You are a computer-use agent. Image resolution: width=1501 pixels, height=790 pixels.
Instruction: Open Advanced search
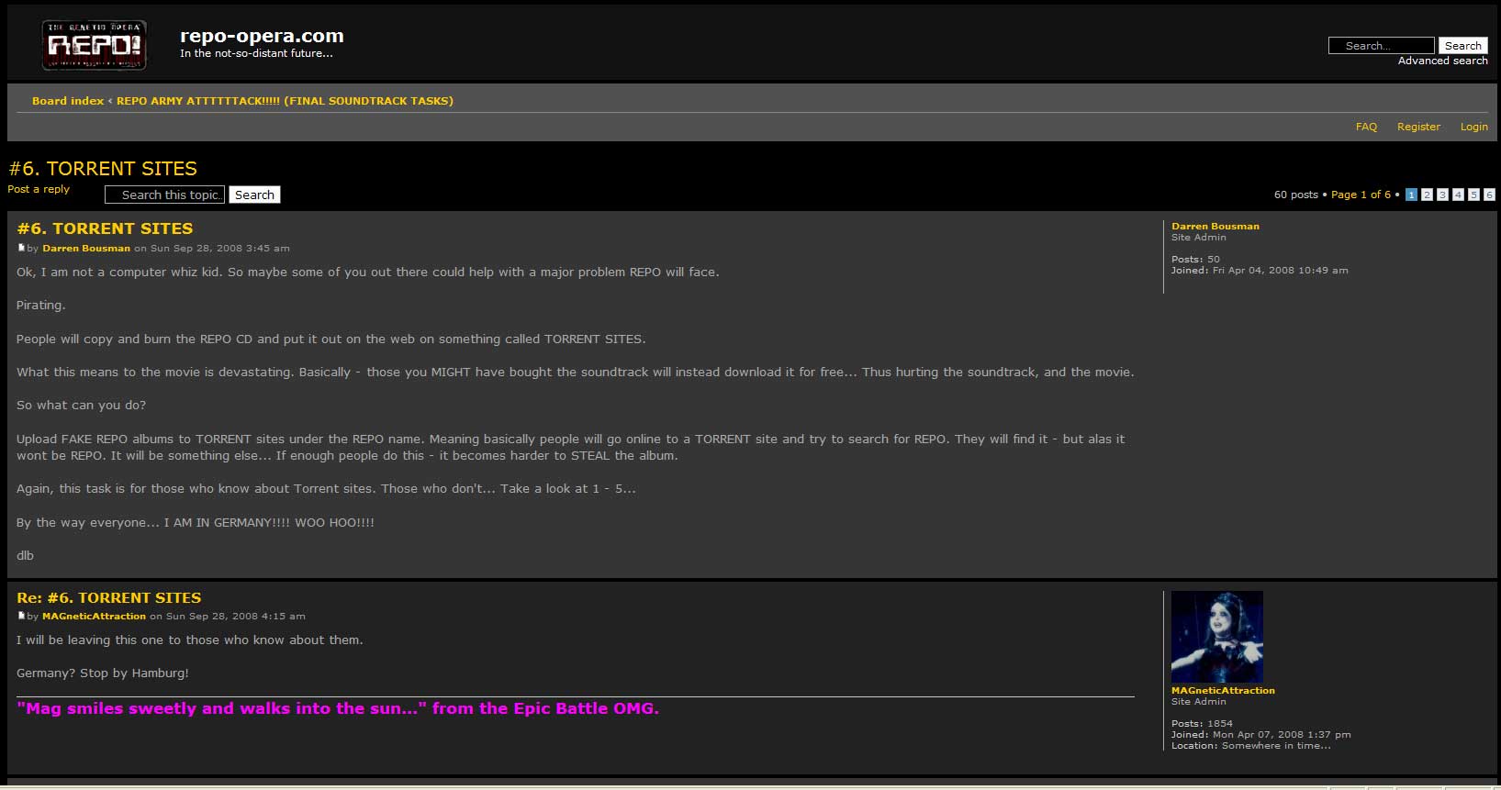(1443, 61)
